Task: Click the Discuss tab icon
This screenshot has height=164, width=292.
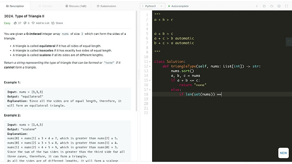Action: [67, 6]
